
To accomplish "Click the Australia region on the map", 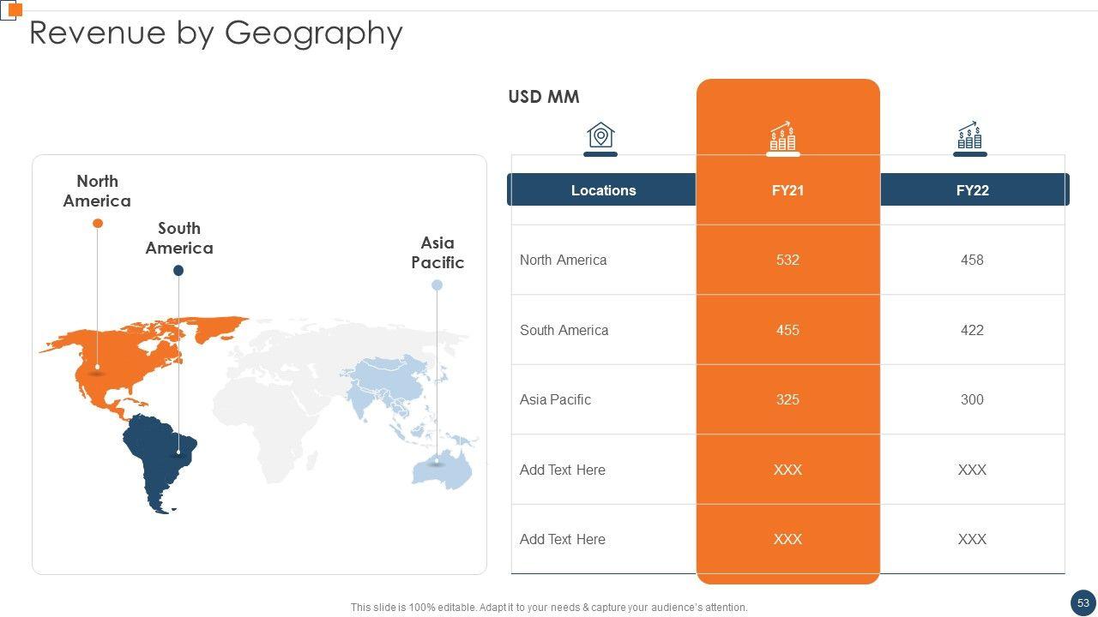I will (442, 467).
